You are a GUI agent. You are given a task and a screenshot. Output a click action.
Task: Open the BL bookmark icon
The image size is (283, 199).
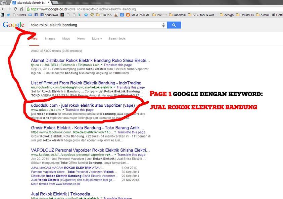(2, 15)
